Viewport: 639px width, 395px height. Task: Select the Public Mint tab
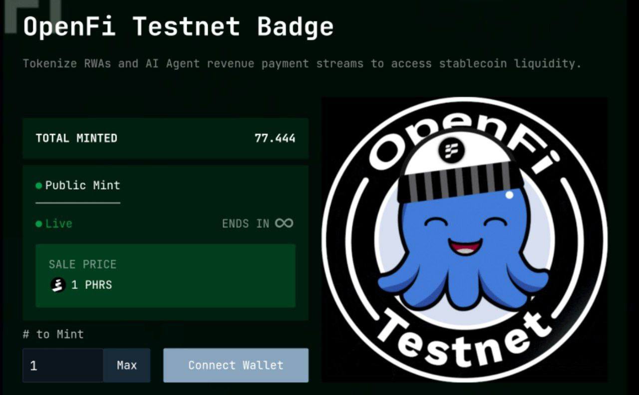(x=78, y=186)
